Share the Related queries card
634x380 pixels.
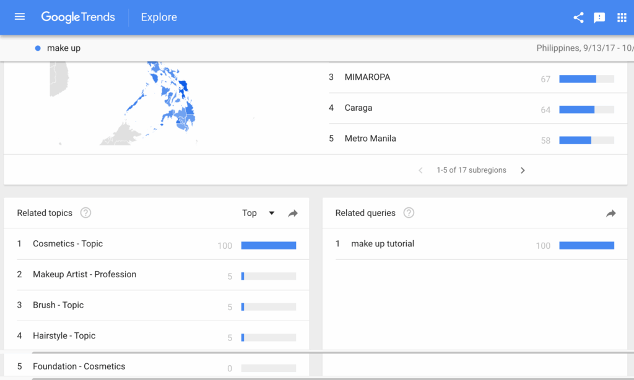(x=610, y=213)
